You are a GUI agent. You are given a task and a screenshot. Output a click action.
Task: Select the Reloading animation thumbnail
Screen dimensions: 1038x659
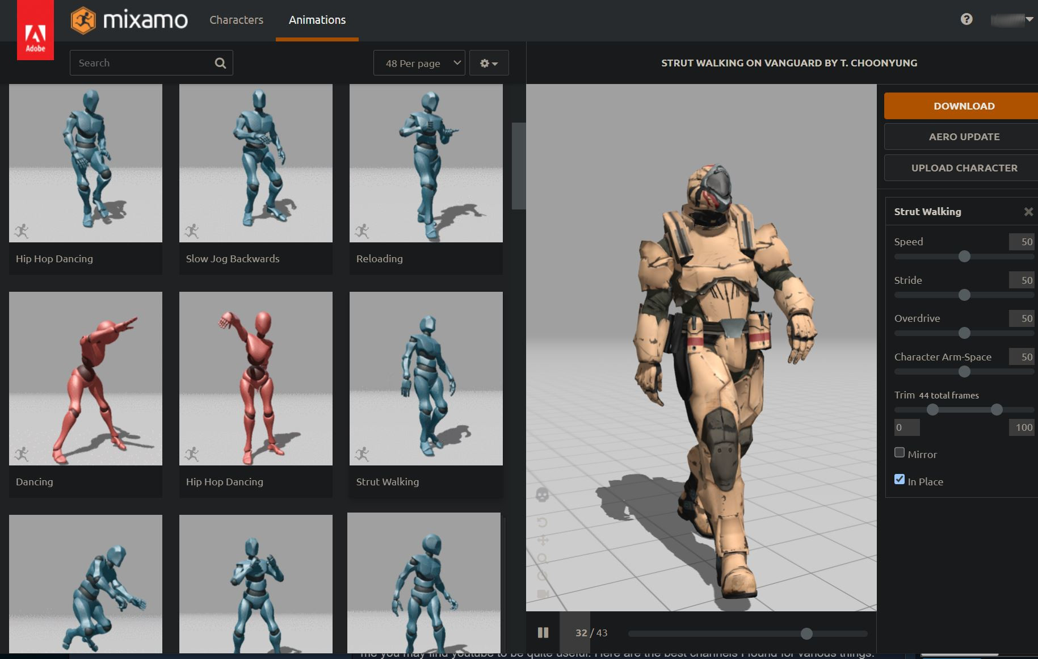[x=426, y=163]
